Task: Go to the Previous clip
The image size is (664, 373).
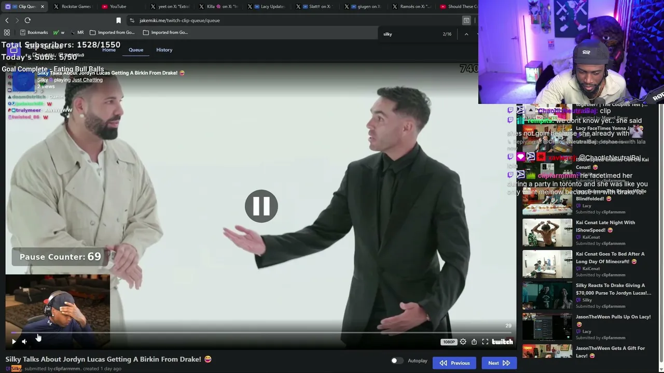Action: pyautogui.click(x=454, y=363)
